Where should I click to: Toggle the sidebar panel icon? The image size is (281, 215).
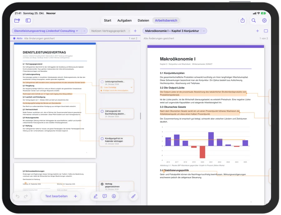tap(28, 21)
